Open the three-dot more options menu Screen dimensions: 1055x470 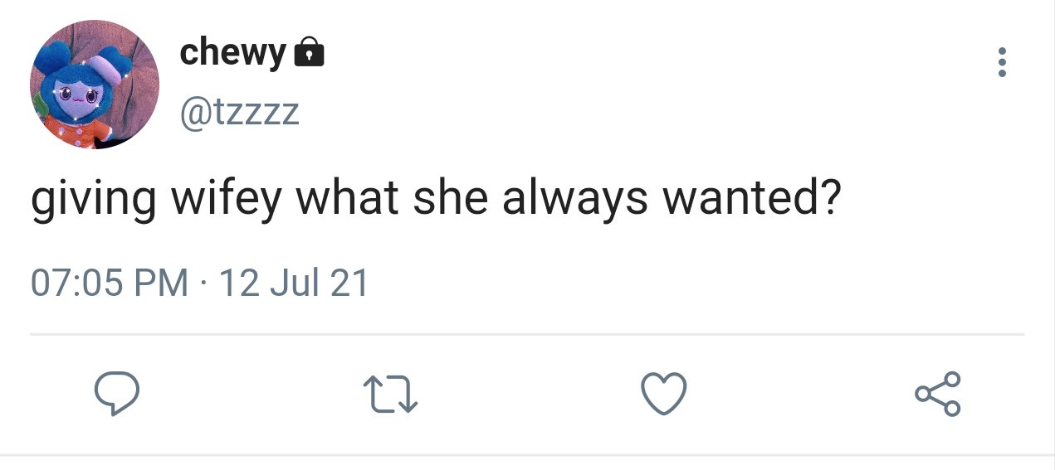click(1002, 63)
